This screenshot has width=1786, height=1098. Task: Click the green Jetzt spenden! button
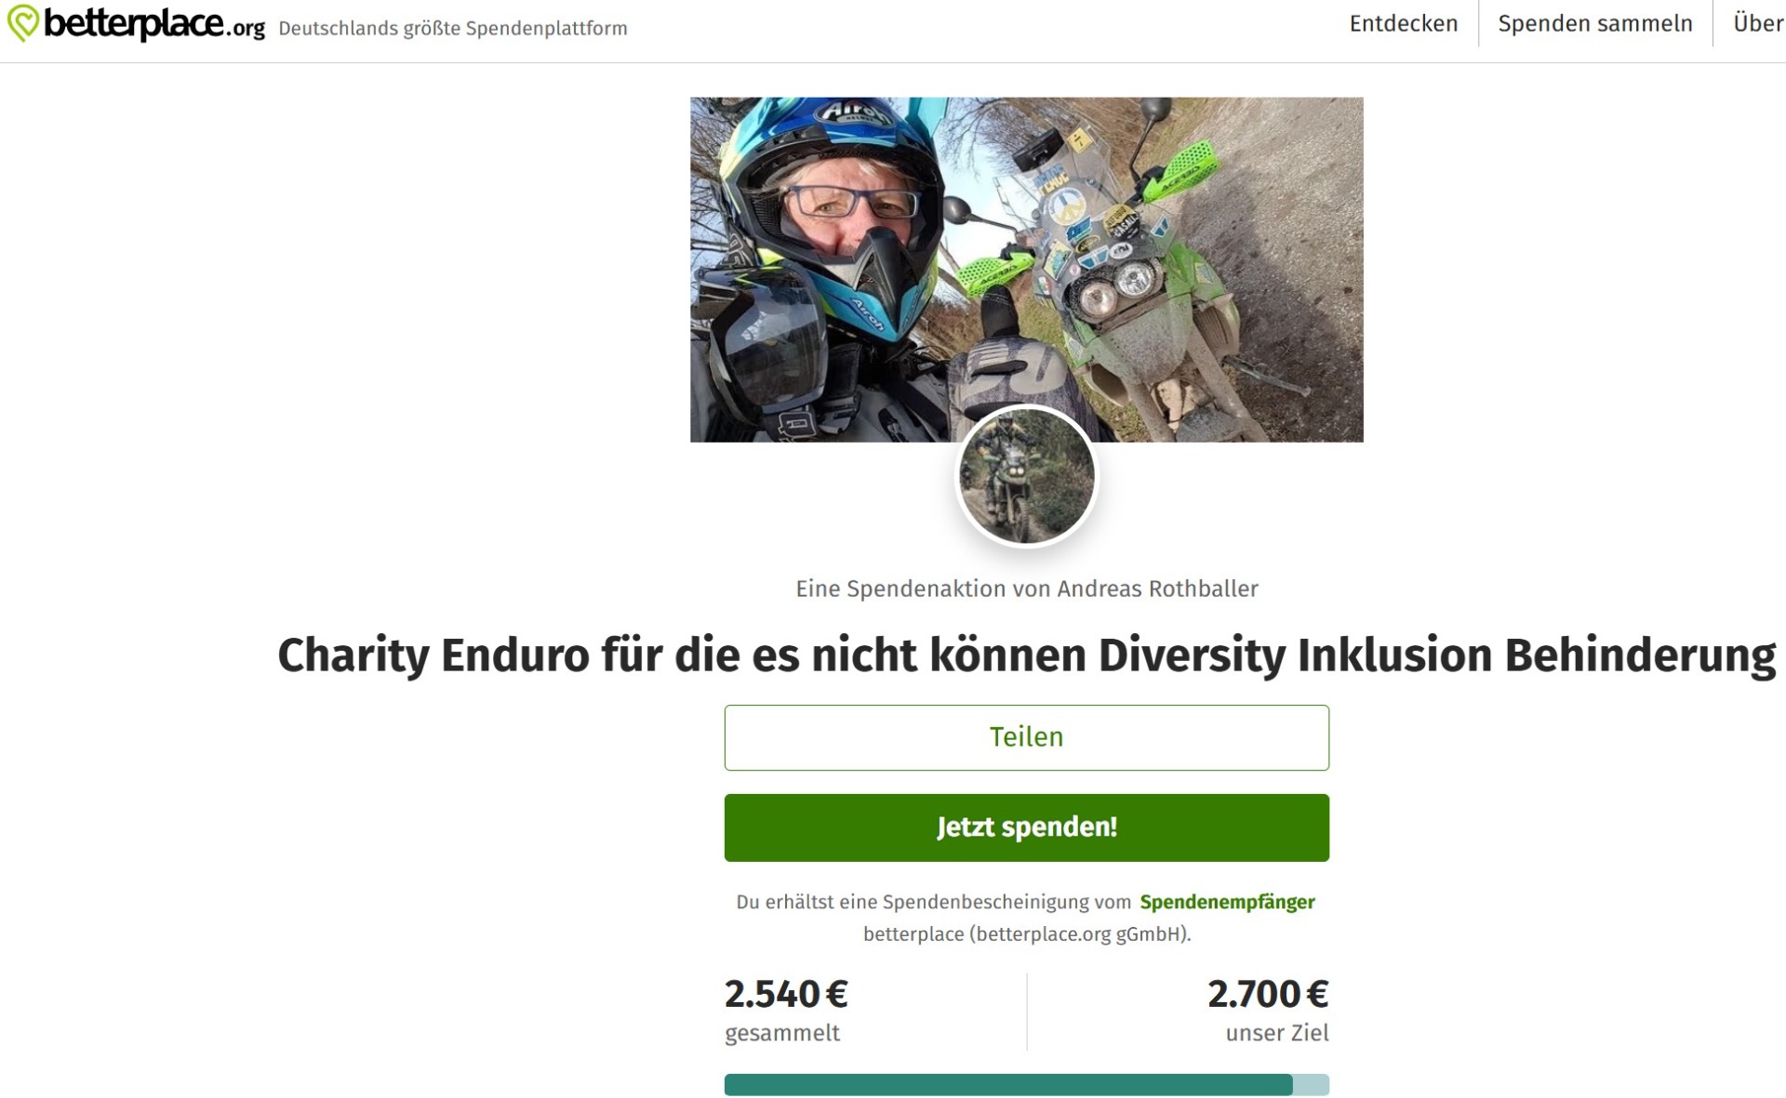pyautogui.click(x=1026, y=827)
